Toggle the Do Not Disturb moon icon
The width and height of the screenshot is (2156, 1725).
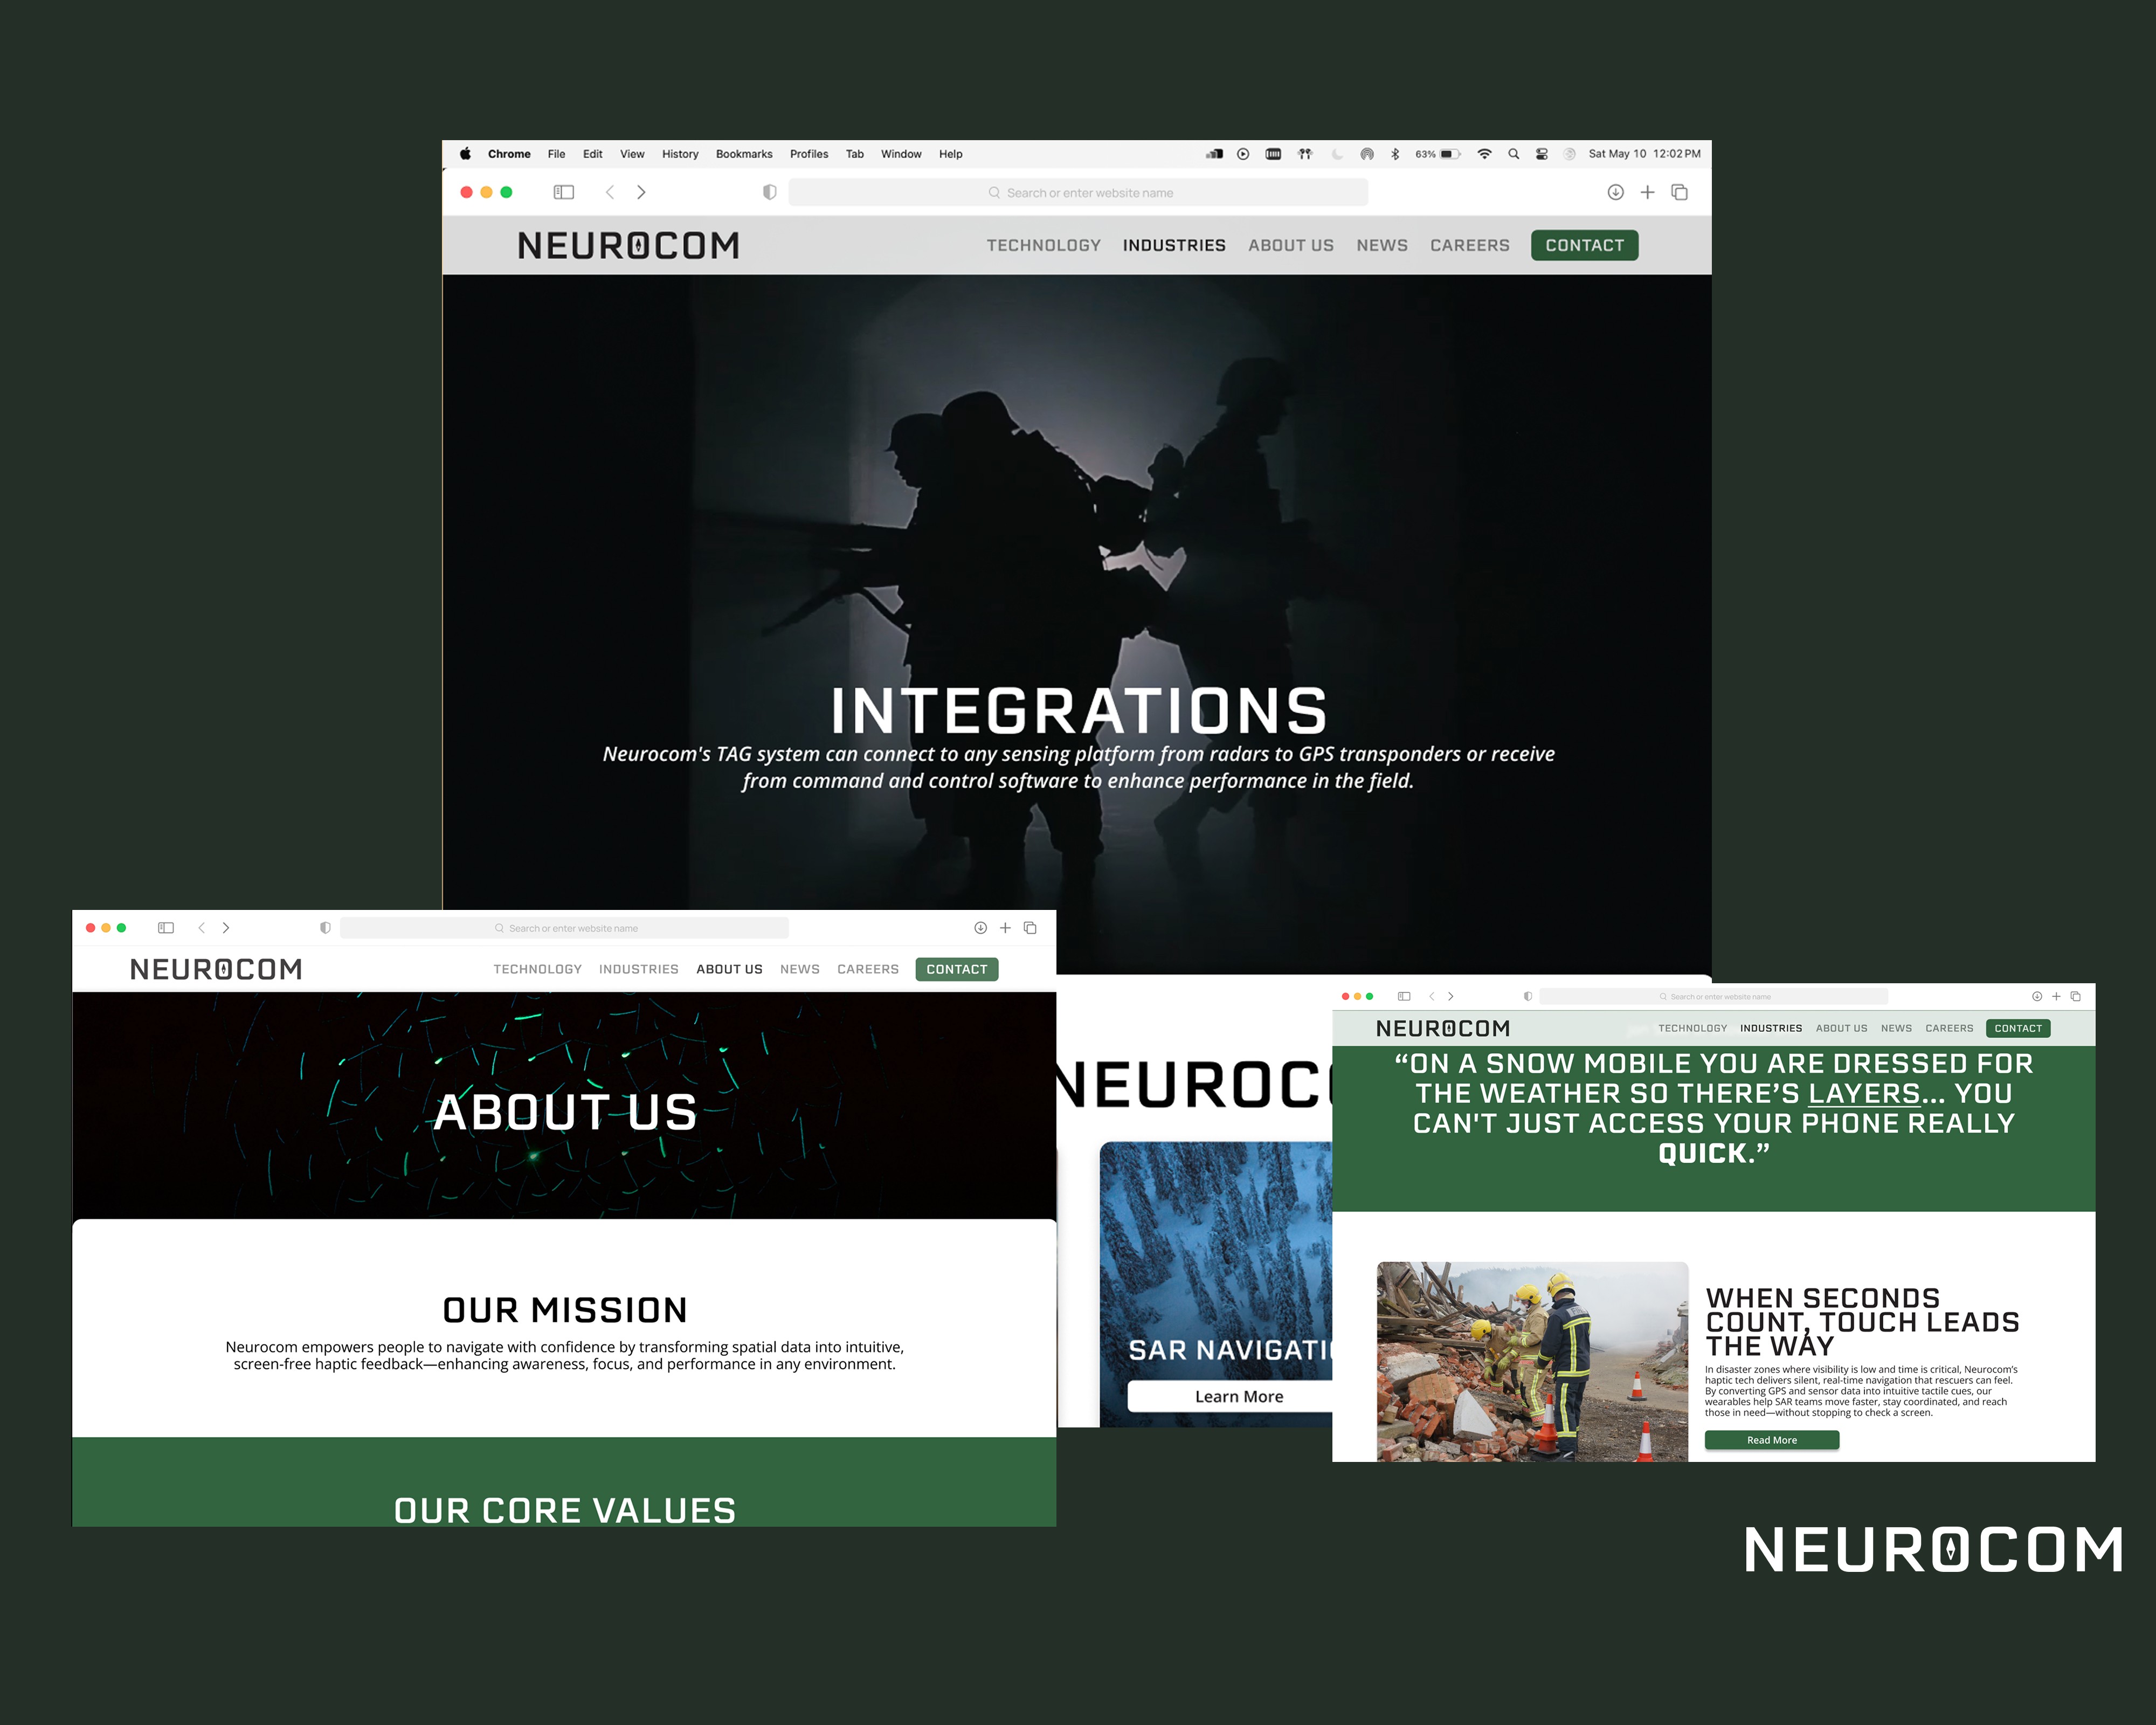coord(1337,154)
